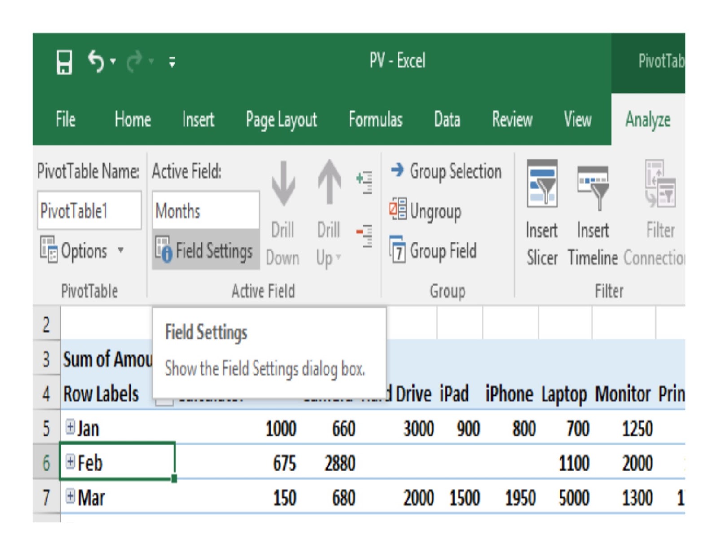Edit the PivotTable Name field
The height and width of the screenshot is (555, 718).
89,210
